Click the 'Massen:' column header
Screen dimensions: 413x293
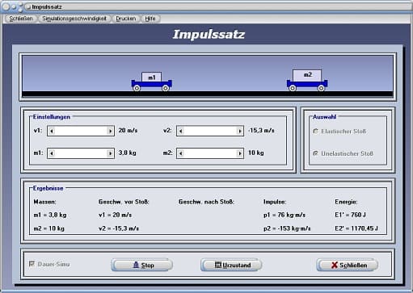(44, 202)
